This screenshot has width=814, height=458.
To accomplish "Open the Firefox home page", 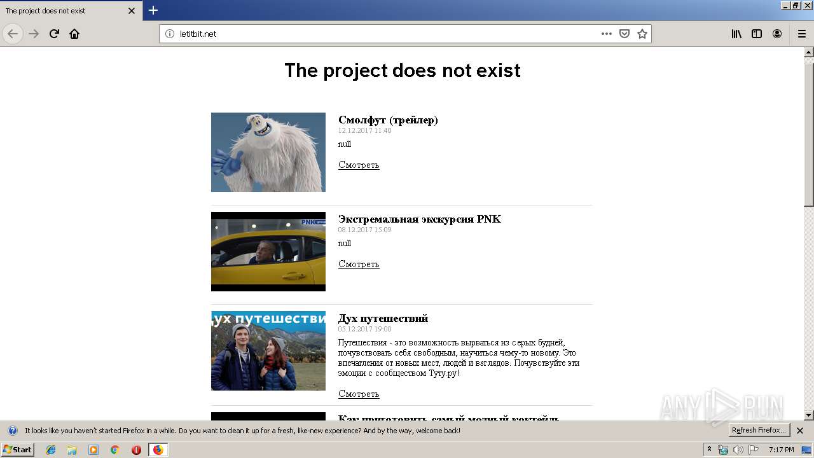I will pyautogui.click(x=74, y=34).
